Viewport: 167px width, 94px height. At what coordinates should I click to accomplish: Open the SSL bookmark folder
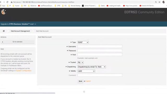click(x=64, y=6)
